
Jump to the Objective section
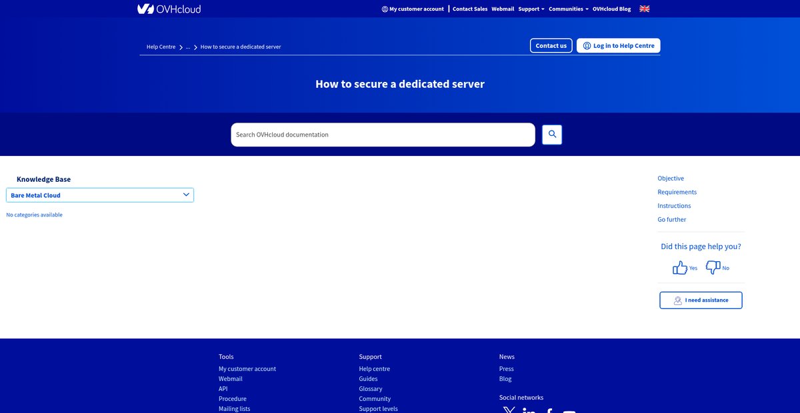[671, 179]
